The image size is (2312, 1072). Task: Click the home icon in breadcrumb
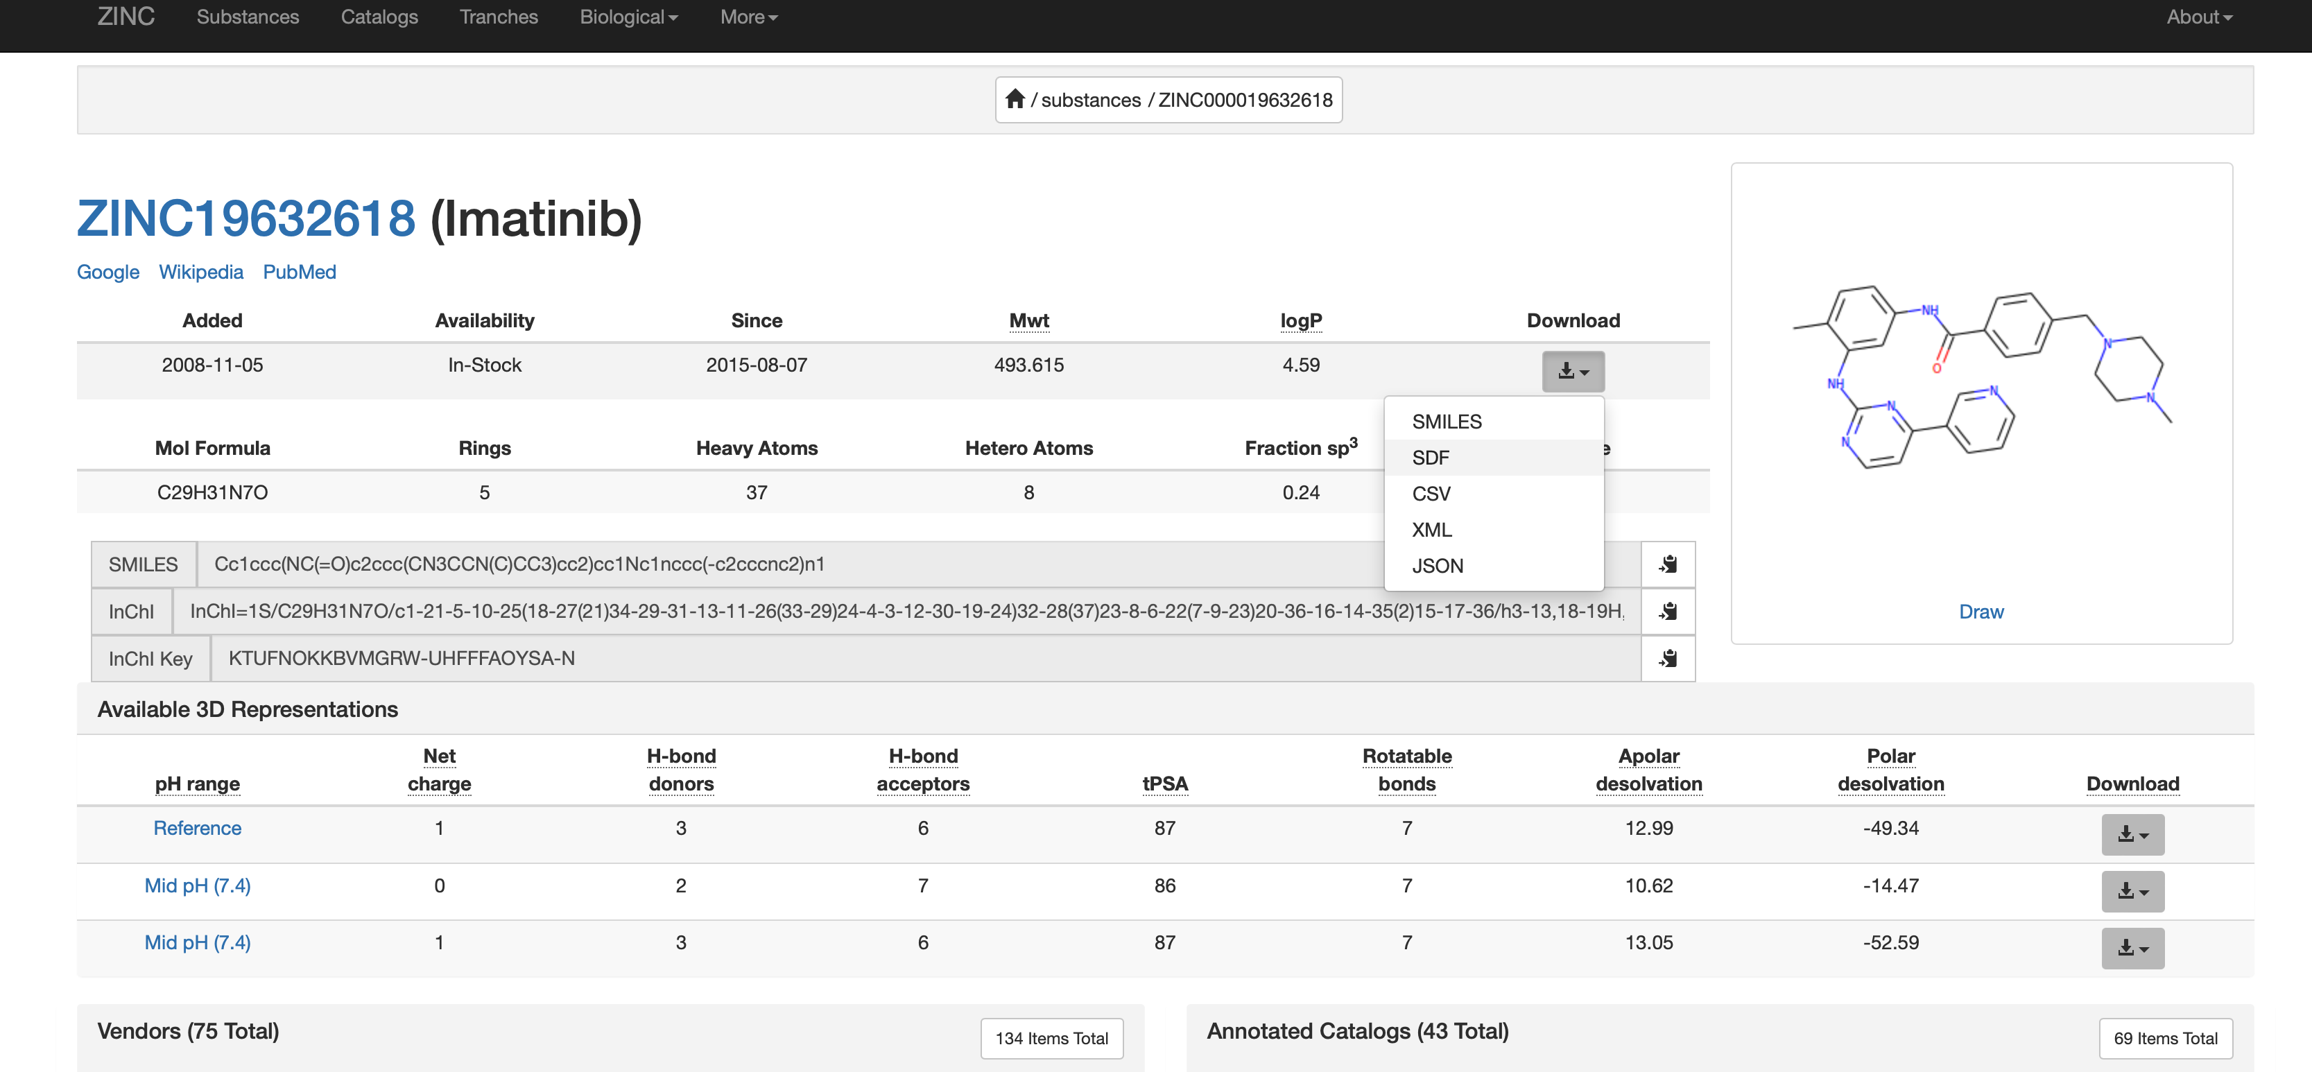(1015, 98)
